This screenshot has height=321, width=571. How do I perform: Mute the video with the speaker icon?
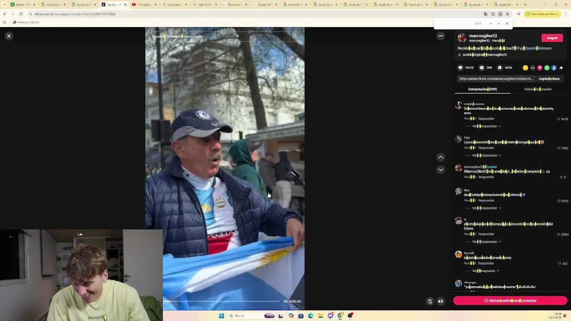(441, 301)
